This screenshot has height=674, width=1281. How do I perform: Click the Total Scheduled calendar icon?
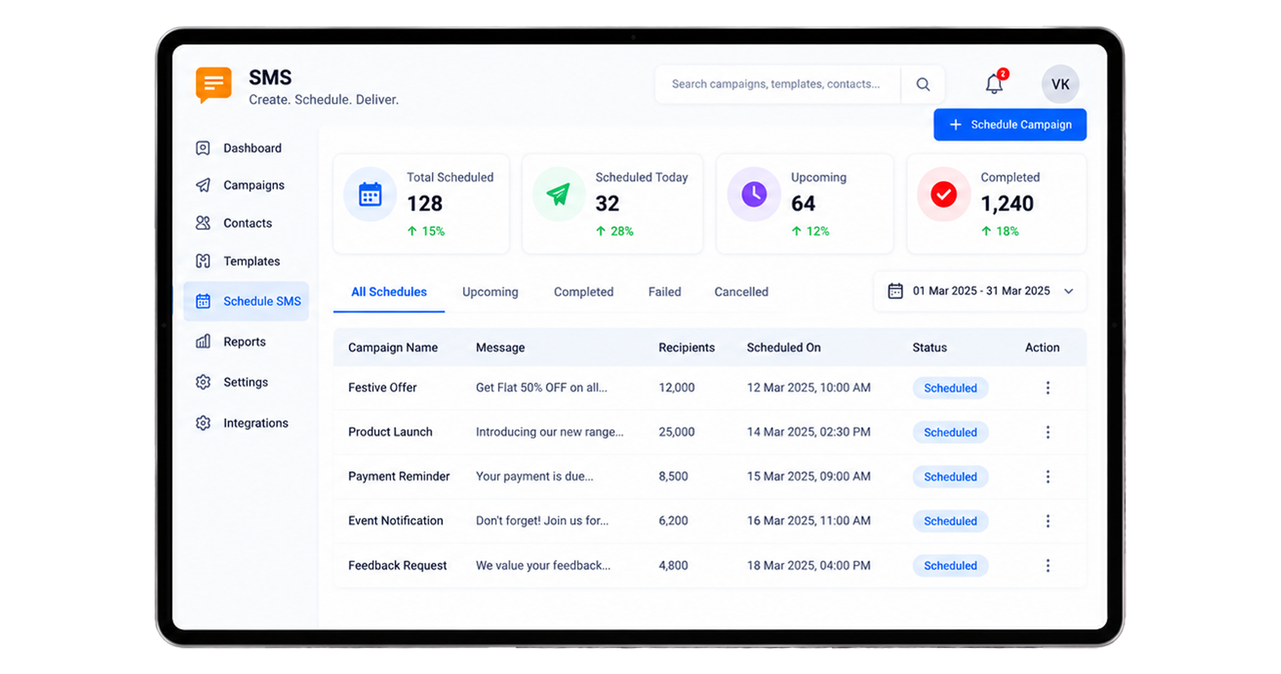tap(370, 195)
